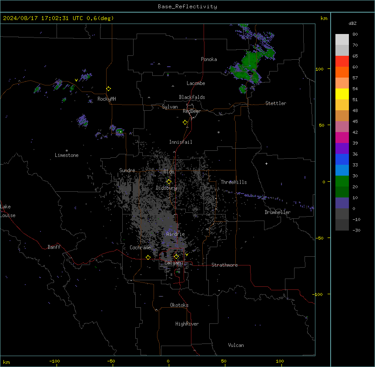Click the Calgary city label
The width and height of the screenshot is (375, 367).
tap(174, 263)
